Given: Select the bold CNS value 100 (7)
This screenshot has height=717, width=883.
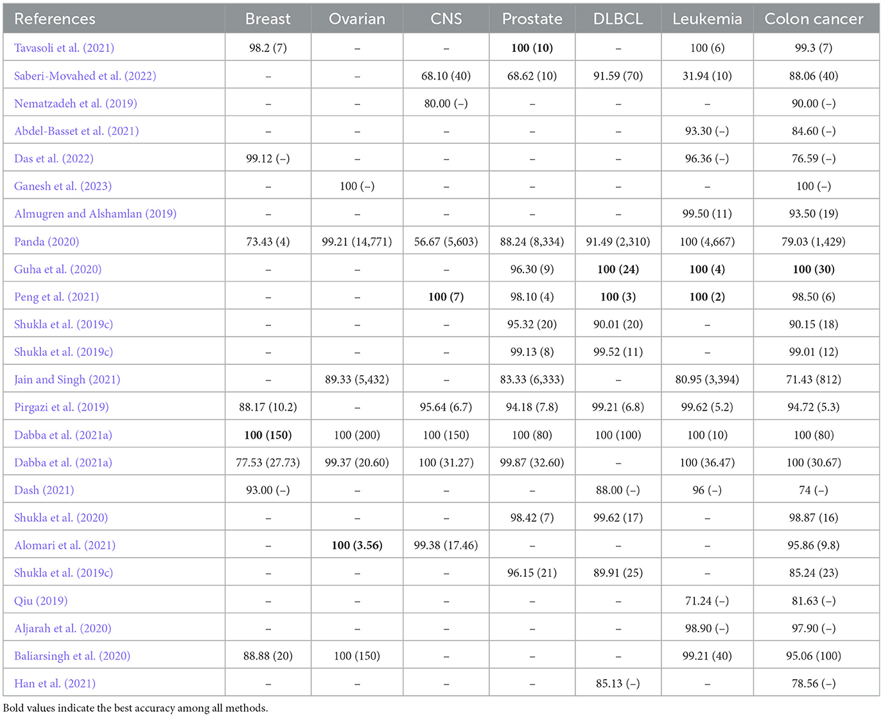Looking at the screenshot, I should [446, 297].
